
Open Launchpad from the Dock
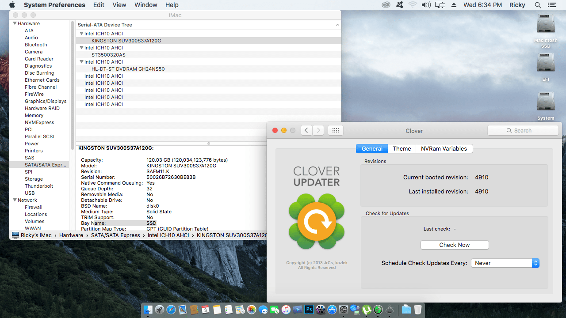click(160, 309)
